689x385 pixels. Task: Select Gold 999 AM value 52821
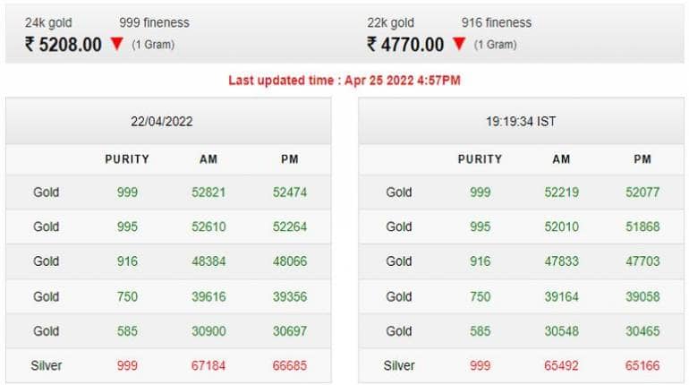tap(208, 192)
